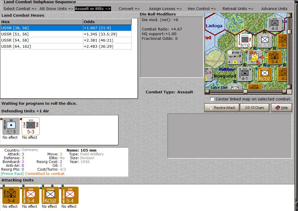Click odds value +2.483 (36:29)
This screenshot has height=211, width=298.
(x=98, y=46)
